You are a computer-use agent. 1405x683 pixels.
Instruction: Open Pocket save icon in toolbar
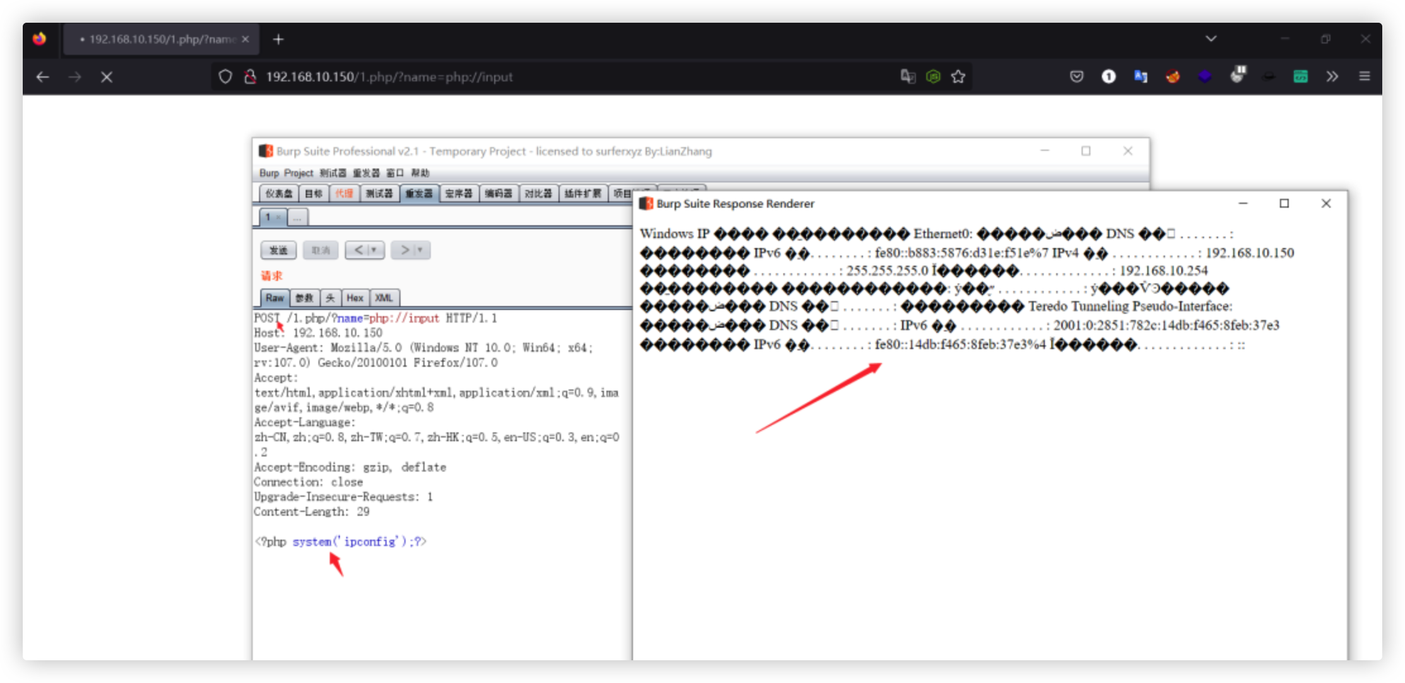pos(1076,76)
